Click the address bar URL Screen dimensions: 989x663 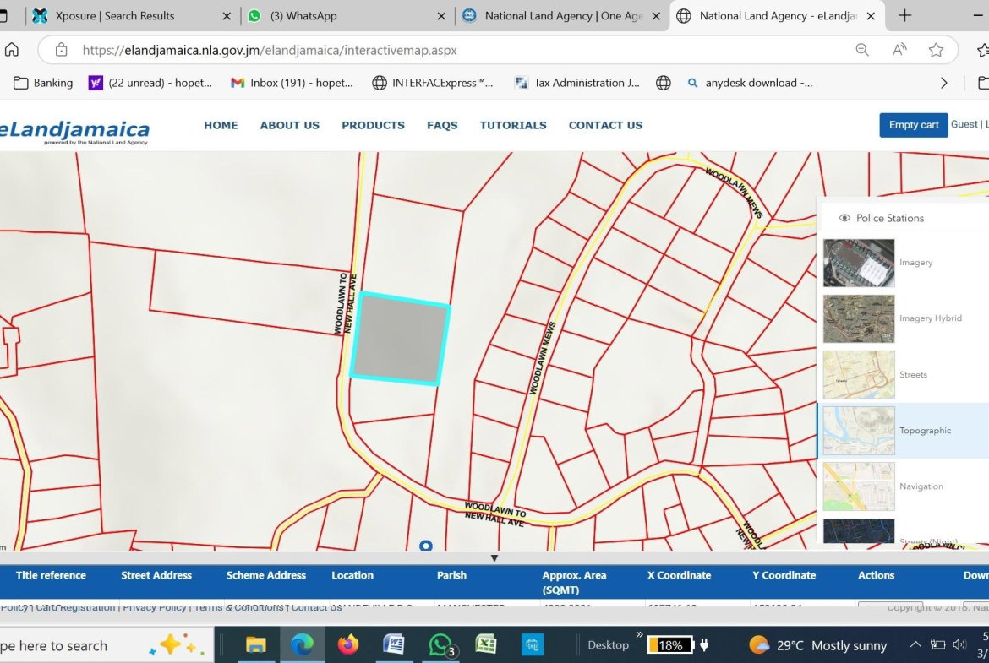pyautogui.click(x=270, y=51)
